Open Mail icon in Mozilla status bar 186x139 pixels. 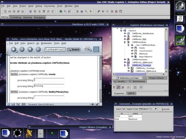tap(13, 104)
